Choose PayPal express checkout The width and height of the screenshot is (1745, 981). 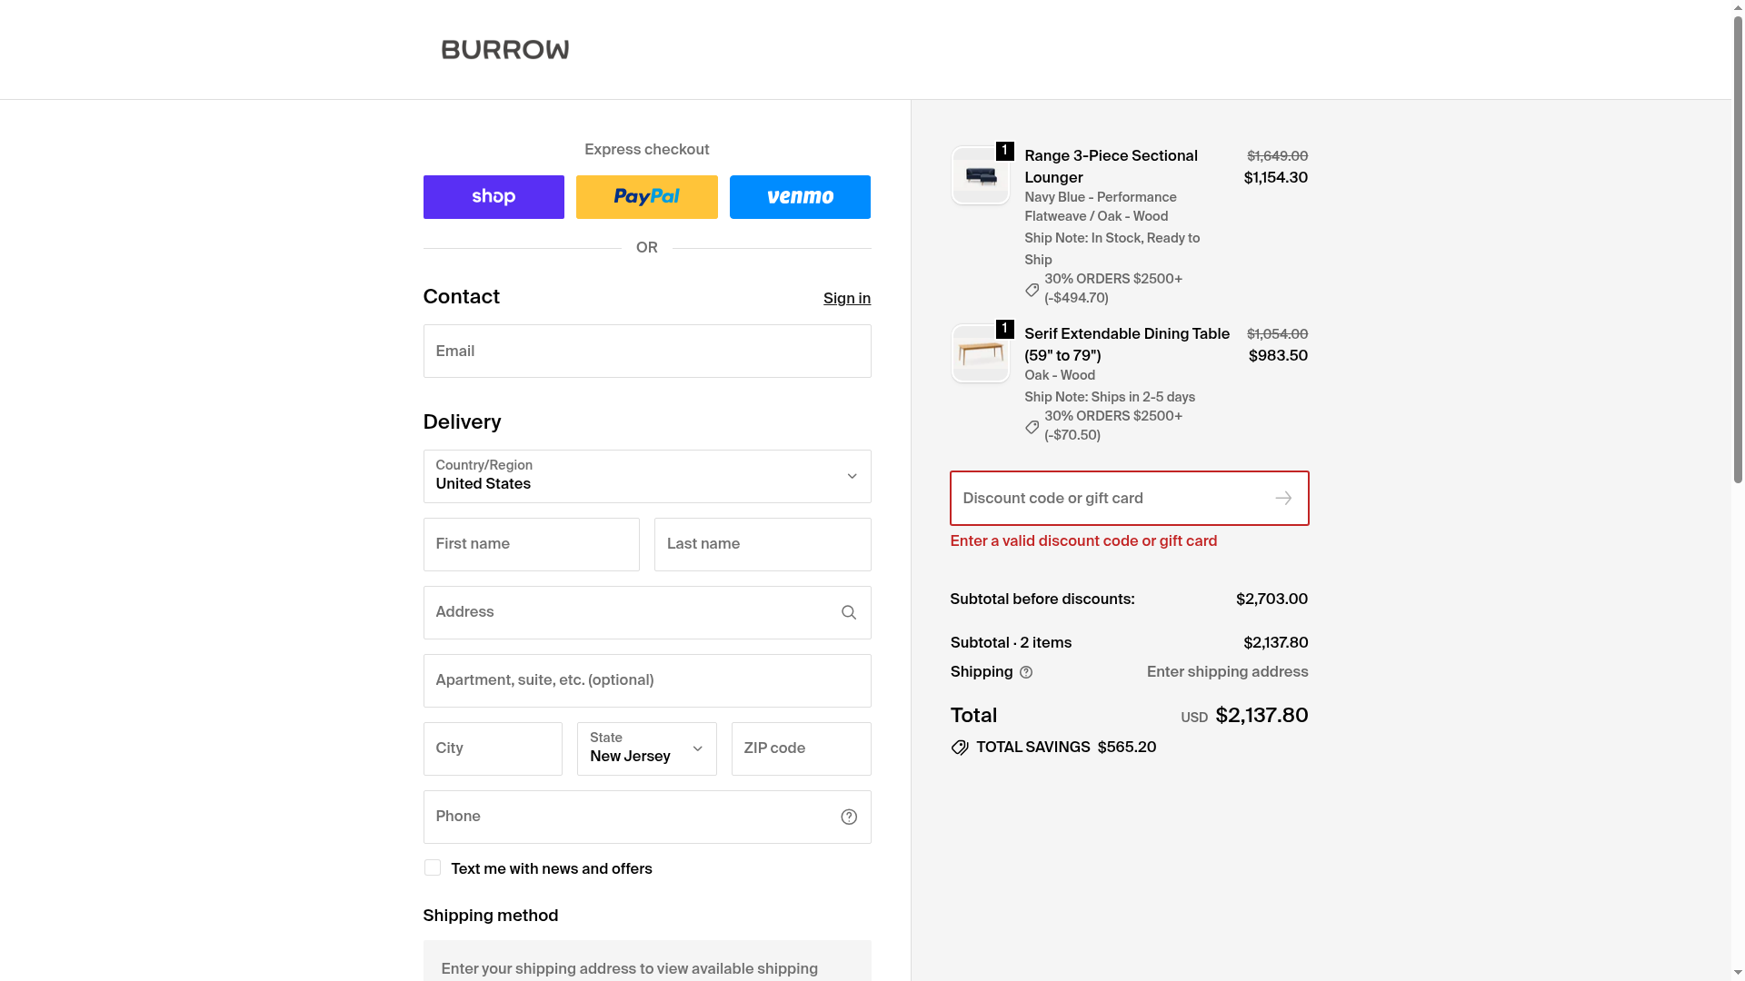coord(646,197)
